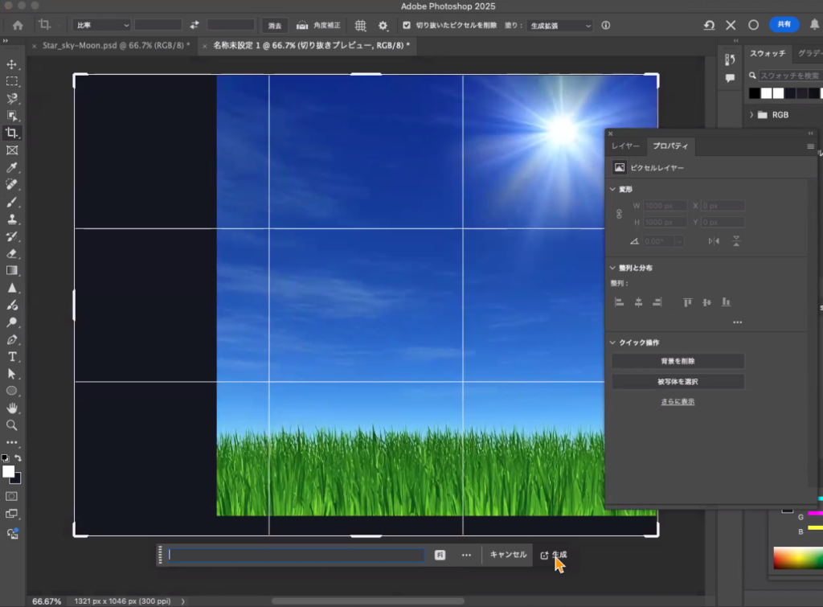Collapse the クイック操作 section
Screen dimensions: 823x607
coord(613,342)
